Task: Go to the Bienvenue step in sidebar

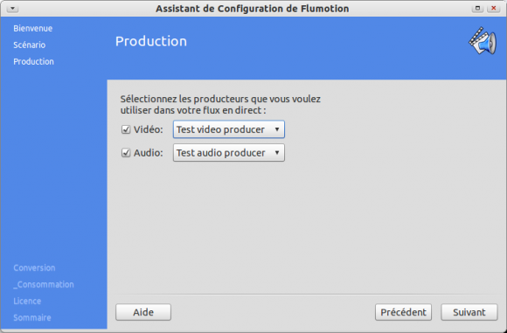Action: 33,29
